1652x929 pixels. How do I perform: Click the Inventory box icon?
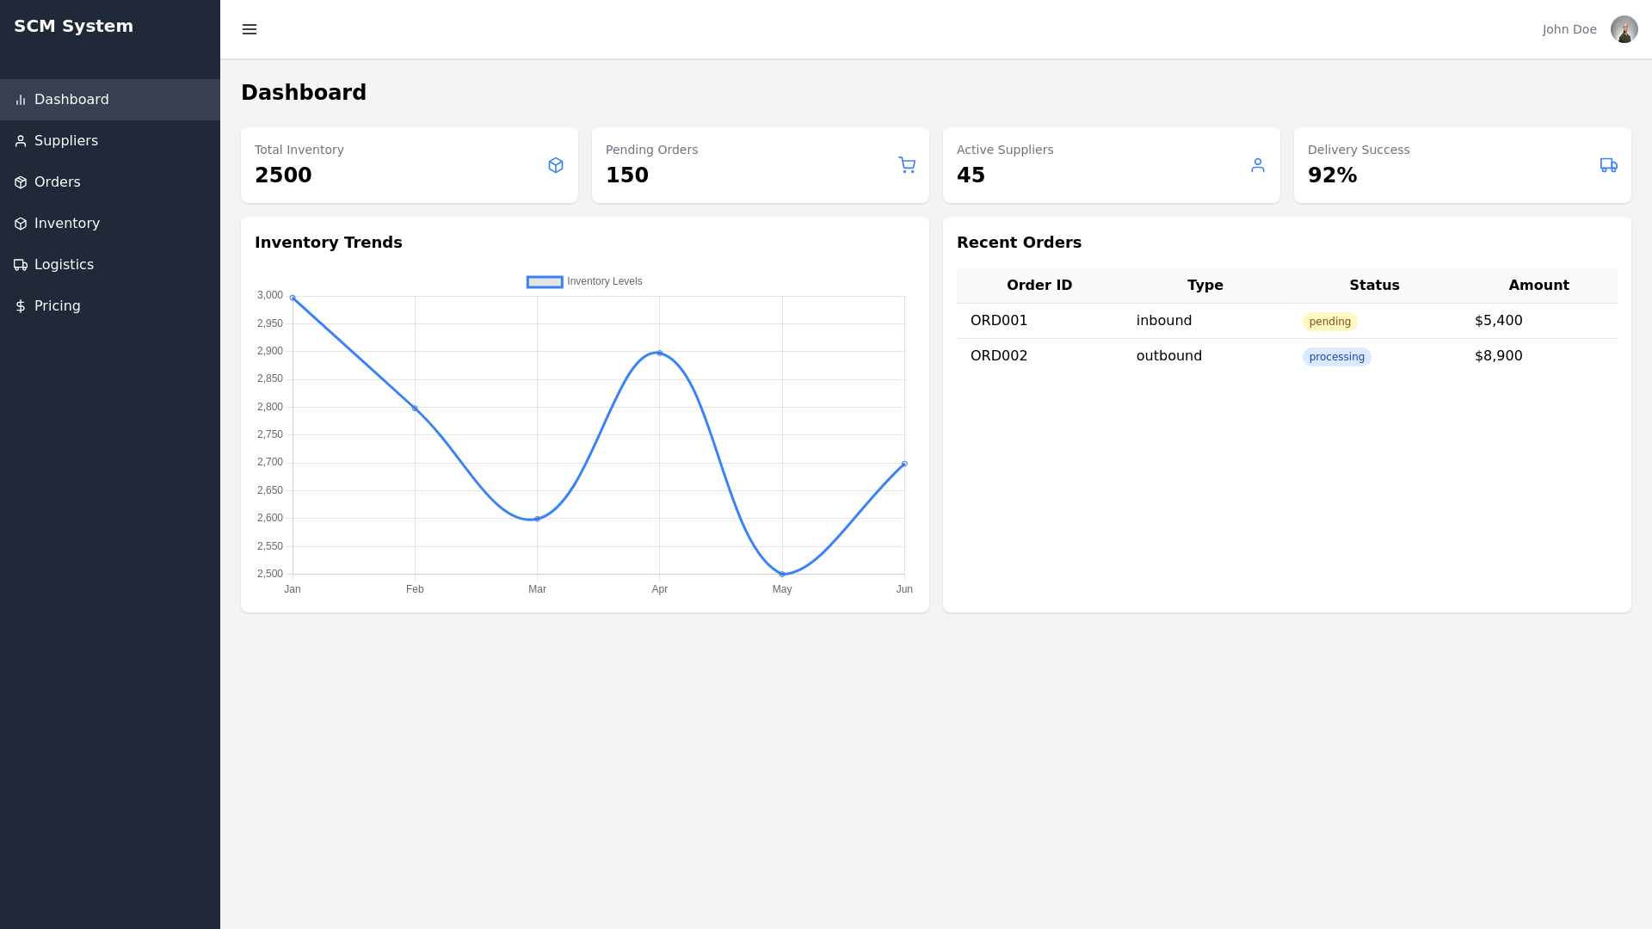[21, 223]
